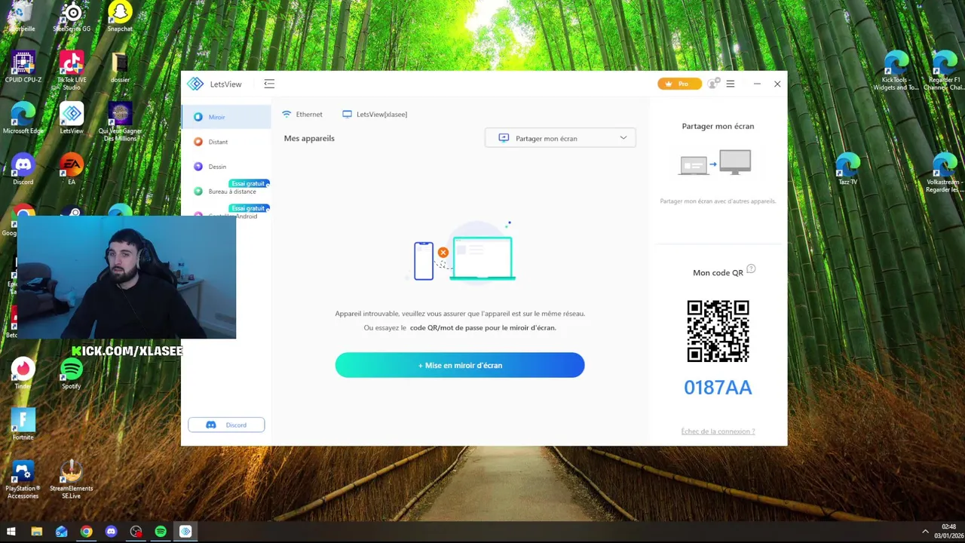This screenshot has height=543, width=965.
Task: Launch the EA desktop shortcut
Action: [72, 170]
